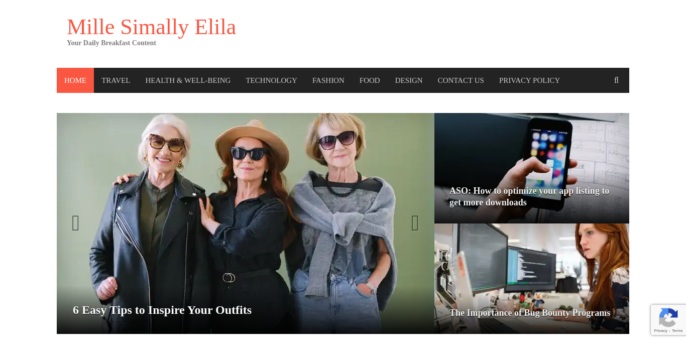
Task: Open the HOME menu item
Action: pos(75,80)
